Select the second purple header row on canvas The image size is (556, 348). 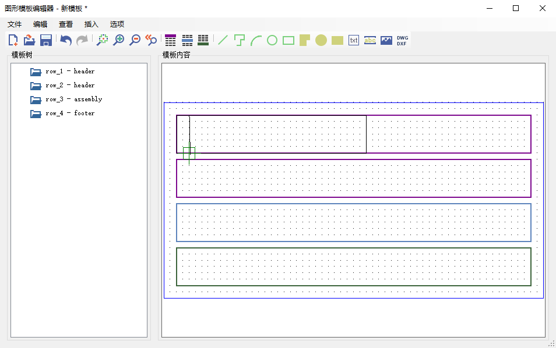[x=354, y=179]
